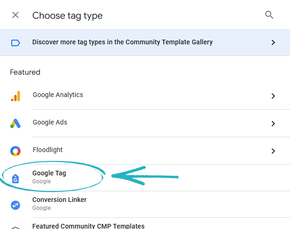Close the Choose tag type panel
The height and width of the screenshot is (229, 290).
tap(15, 15)
